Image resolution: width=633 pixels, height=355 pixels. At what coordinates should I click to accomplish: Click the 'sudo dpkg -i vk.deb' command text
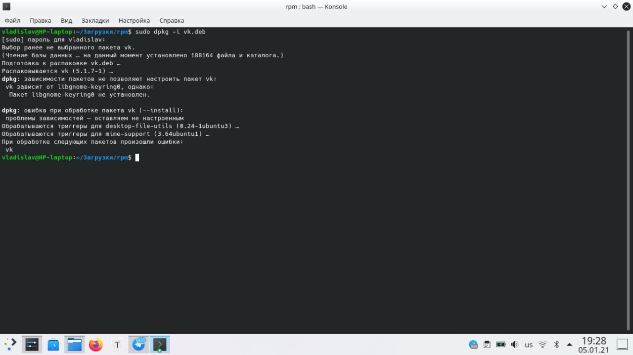[171, 32]
